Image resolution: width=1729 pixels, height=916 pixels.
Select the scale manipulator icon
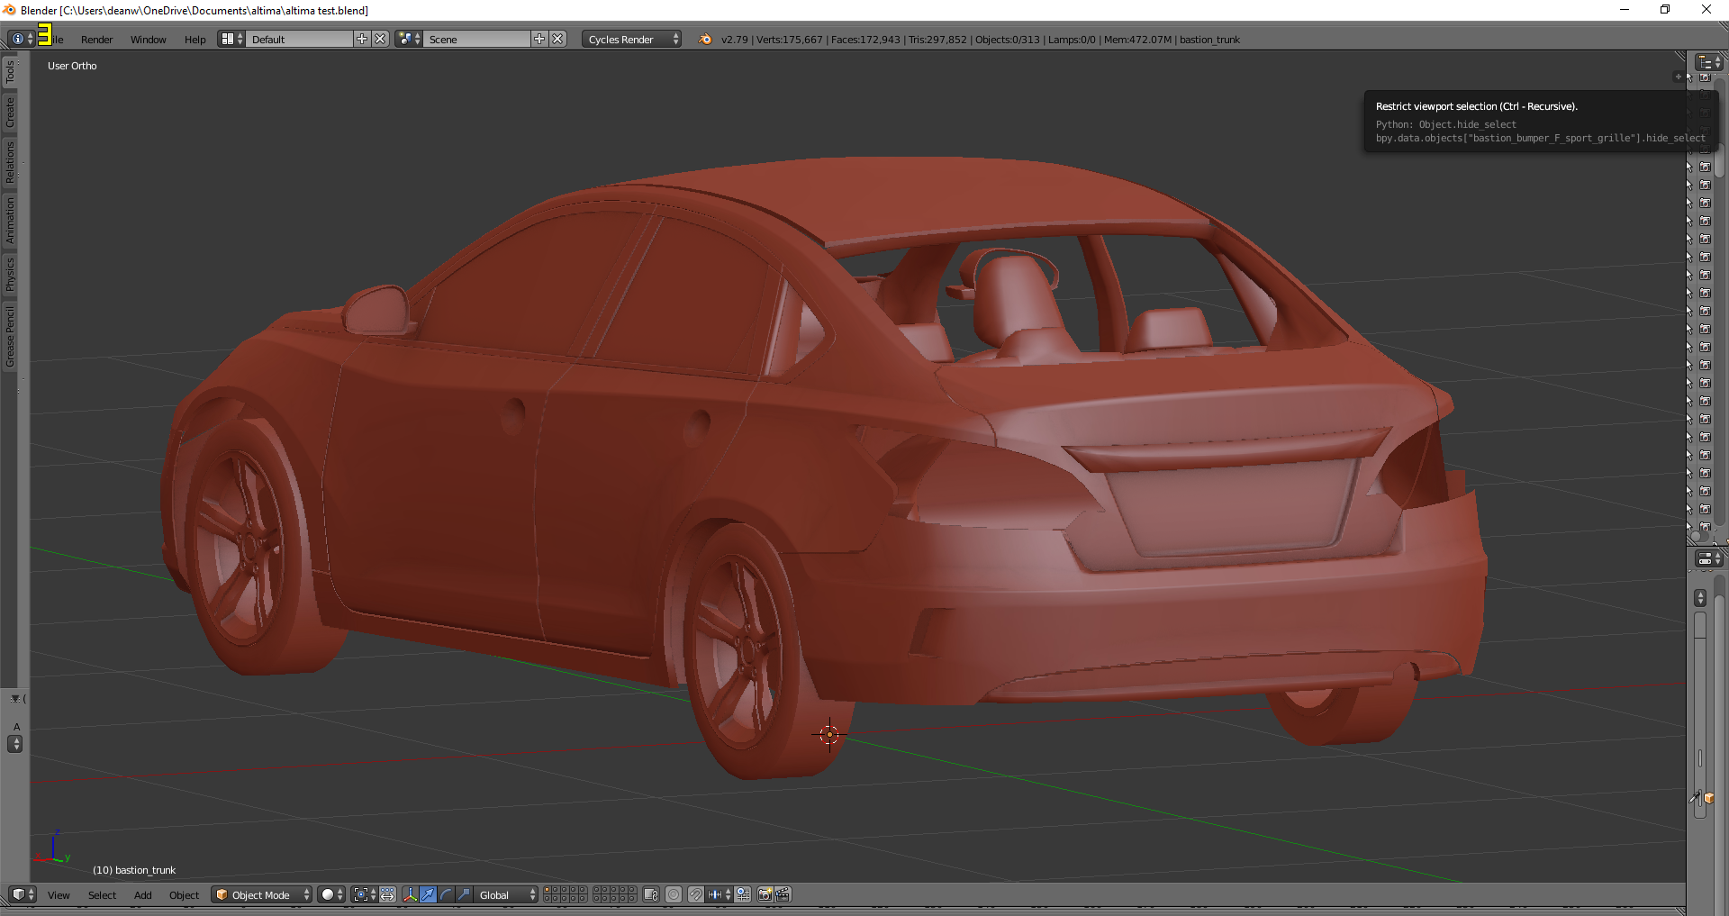[464, 894]
